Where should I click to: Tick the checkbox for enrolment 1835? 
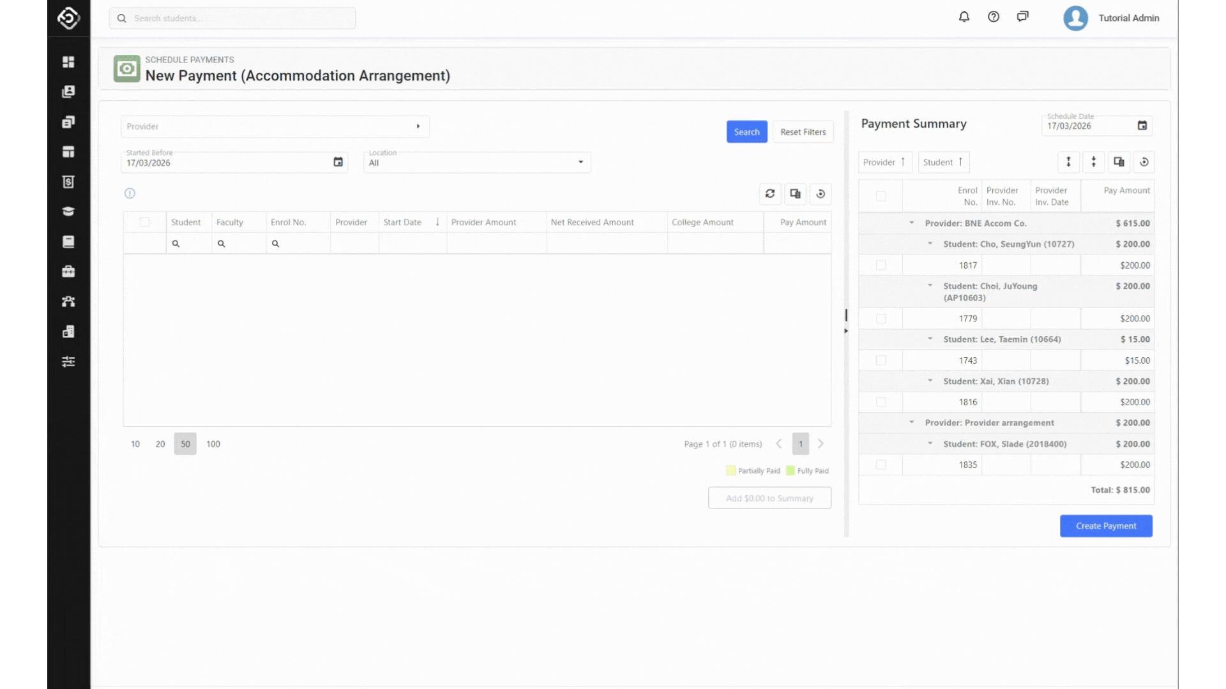pos(881,465)
